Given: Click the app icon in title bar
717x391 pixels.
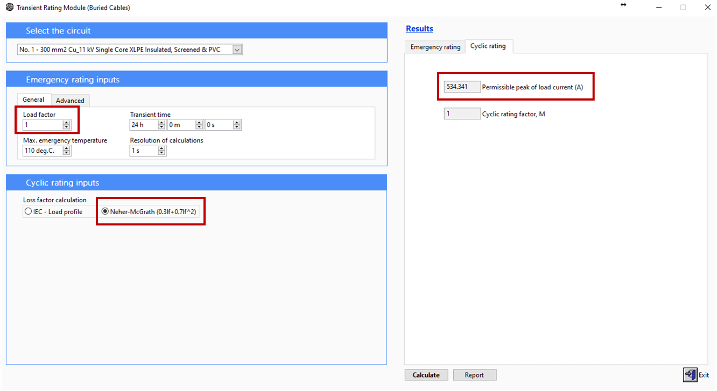Looking at the screenshot, I should coord(9,8).
